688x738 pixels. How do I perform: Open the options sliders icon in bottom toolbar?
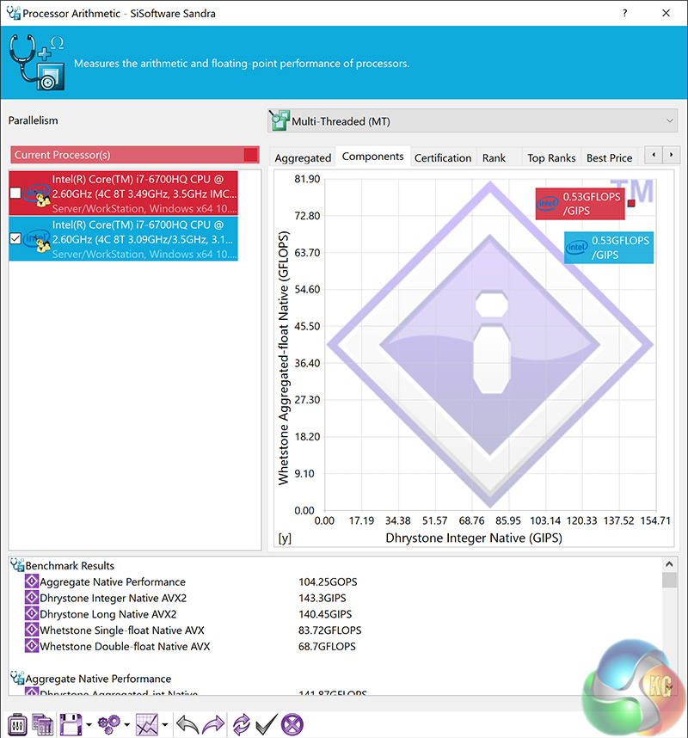tap(17, 724)
